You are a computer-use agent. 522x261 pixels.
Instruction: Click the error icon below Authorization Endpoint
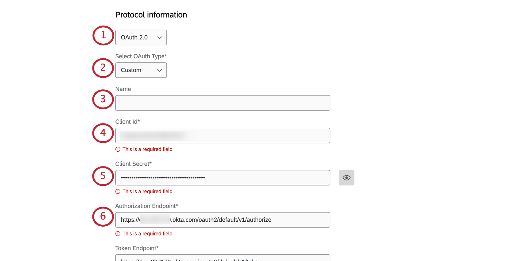(118, 233)
